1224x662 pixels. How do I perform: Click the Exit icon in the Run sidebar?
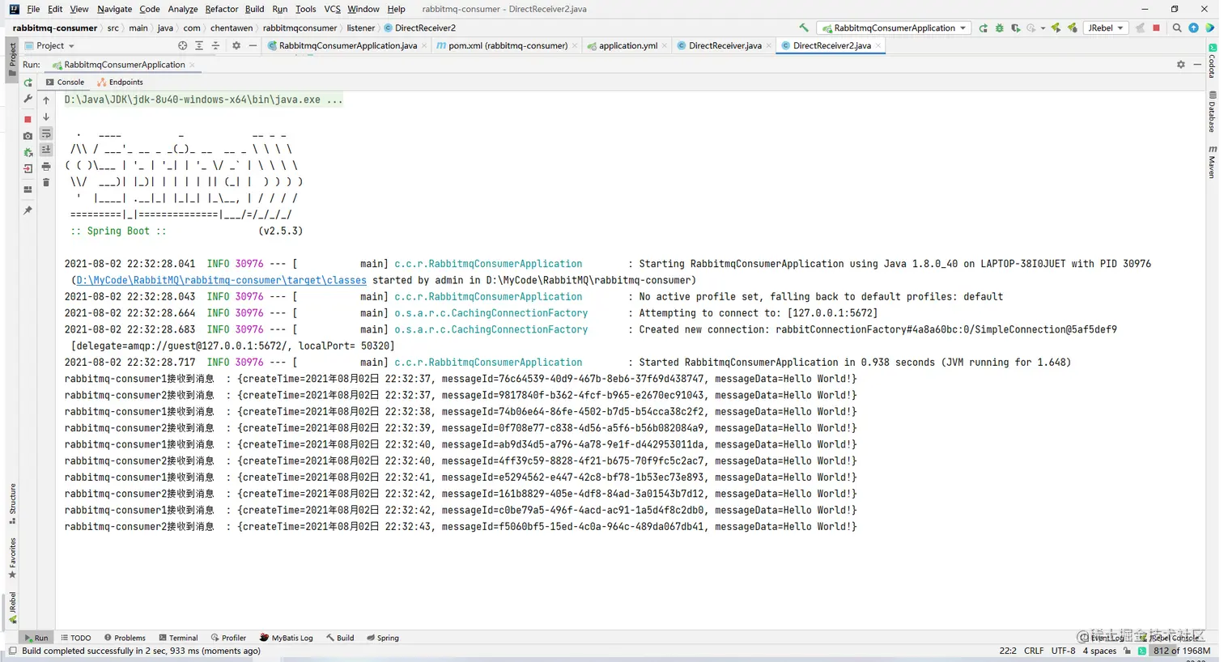(28, 169)
